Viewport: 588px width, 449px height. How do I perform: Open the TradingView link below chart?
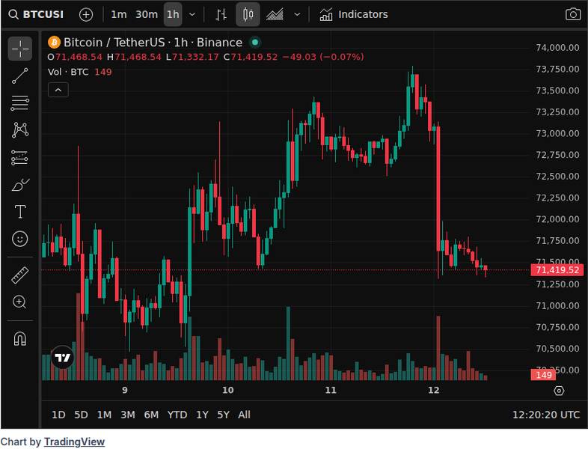pos(74,442)
